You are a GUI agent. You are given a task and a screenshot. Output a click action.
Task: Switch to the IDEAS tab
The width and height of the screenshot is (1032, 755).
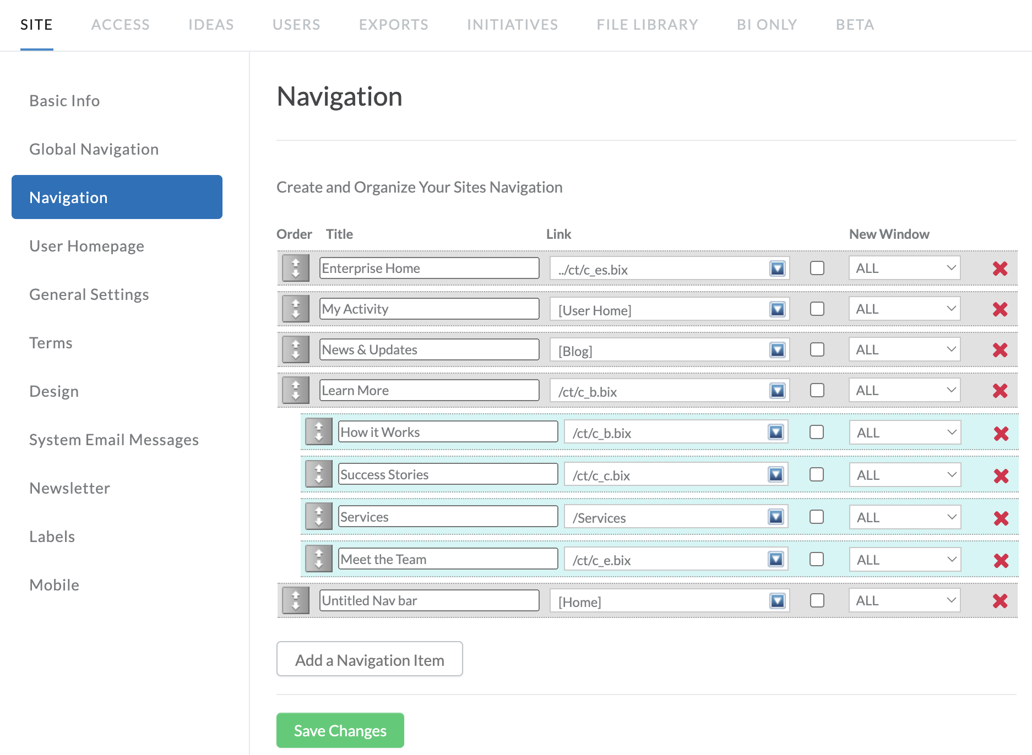point(211,25)
